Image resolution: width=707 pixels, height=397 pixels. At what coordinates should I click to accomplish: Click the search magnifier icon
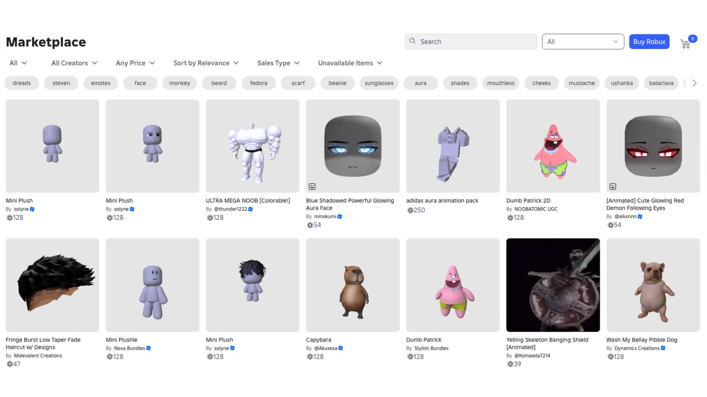tap(413, 41)
